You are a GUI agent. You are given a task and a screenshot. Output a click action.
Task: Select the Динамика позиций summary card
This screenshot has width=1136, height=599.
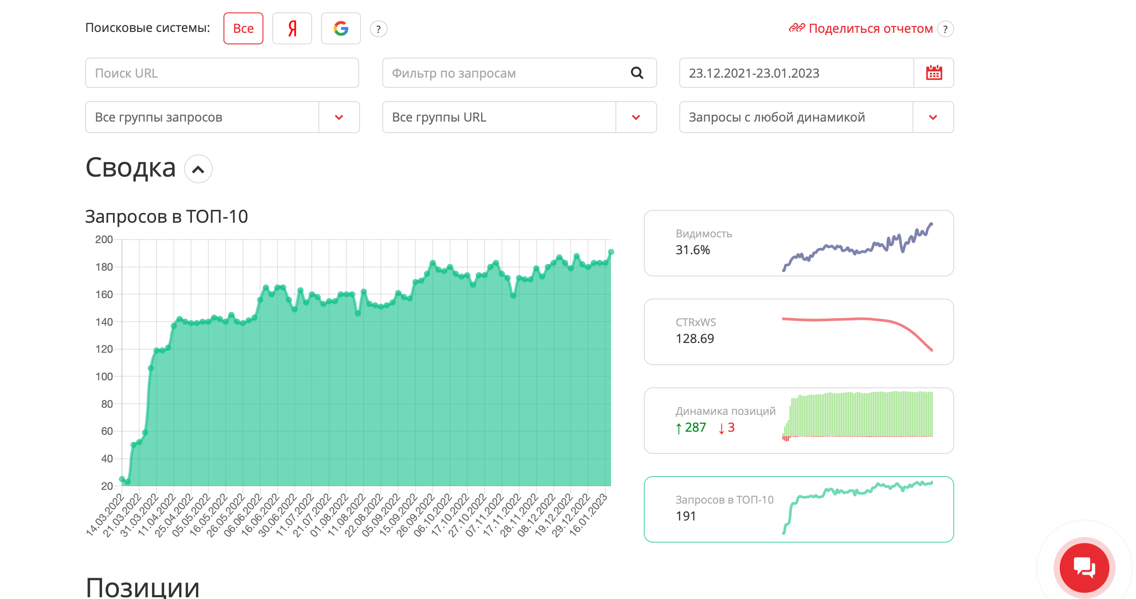[x=799, y=421]
